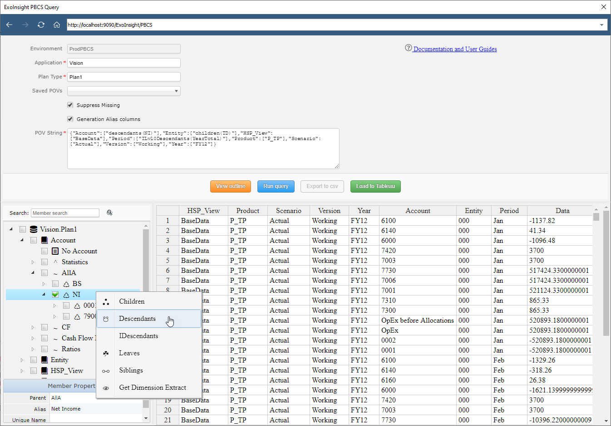Click the eye icon next to Get Dimension Extract
The width and height of the screenshot is (611, 426).
tap(106, 388)
